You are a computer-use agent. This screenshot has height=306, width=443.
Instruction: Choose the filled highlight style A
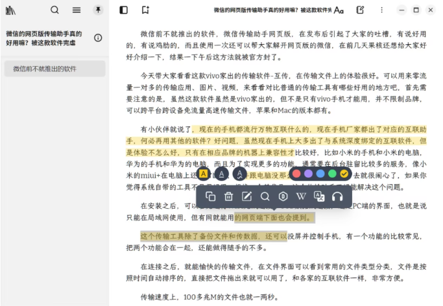tap(203, 174)
